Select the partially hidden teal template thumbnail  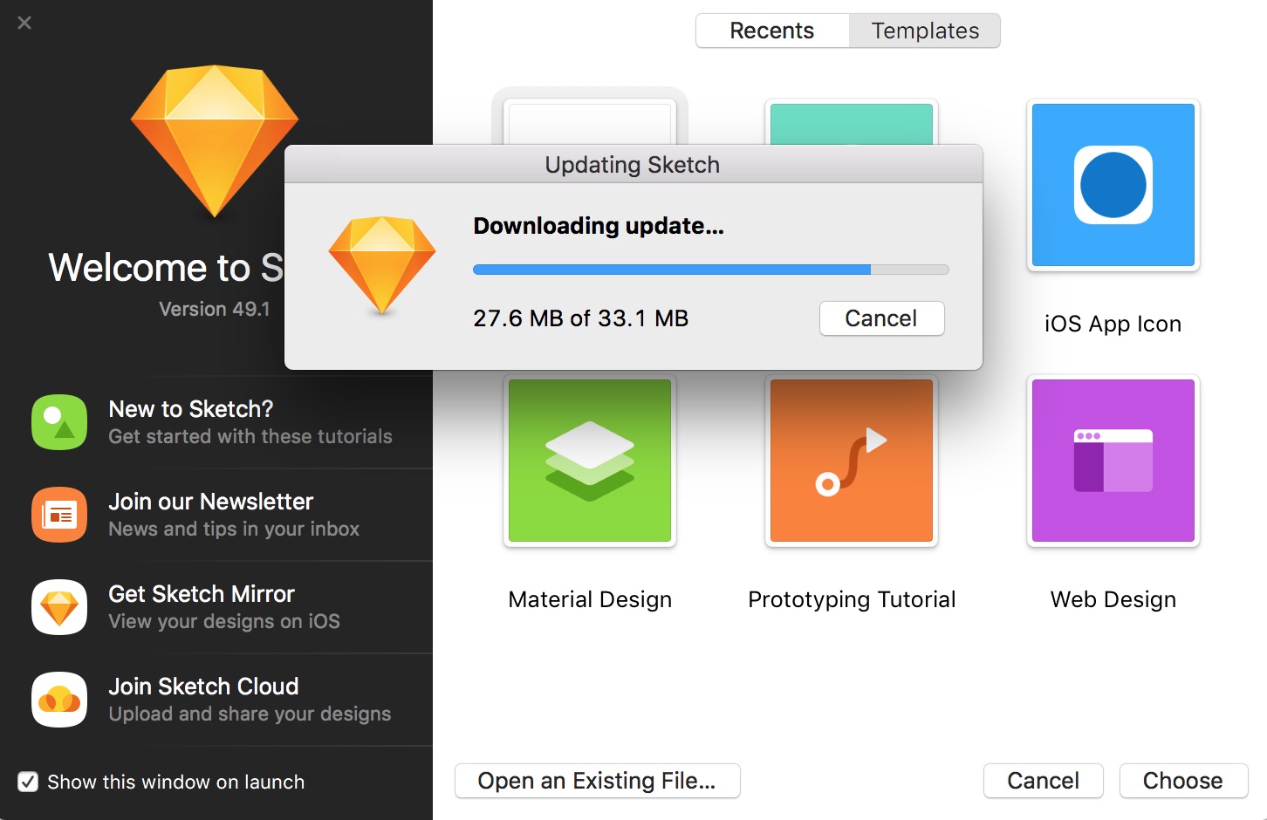852,122
